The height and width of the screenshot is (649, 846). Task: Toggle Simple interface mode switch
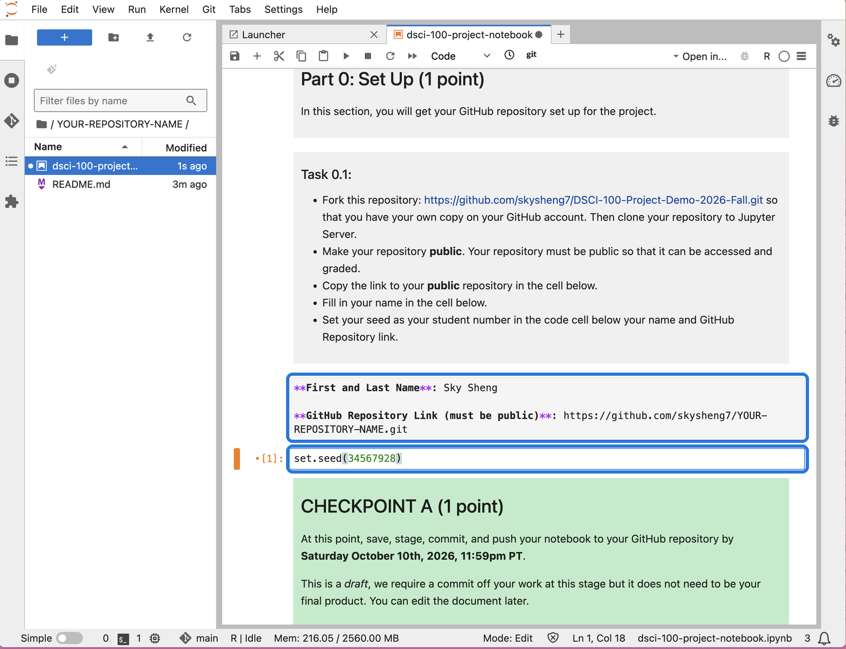[x=70, y=638]
